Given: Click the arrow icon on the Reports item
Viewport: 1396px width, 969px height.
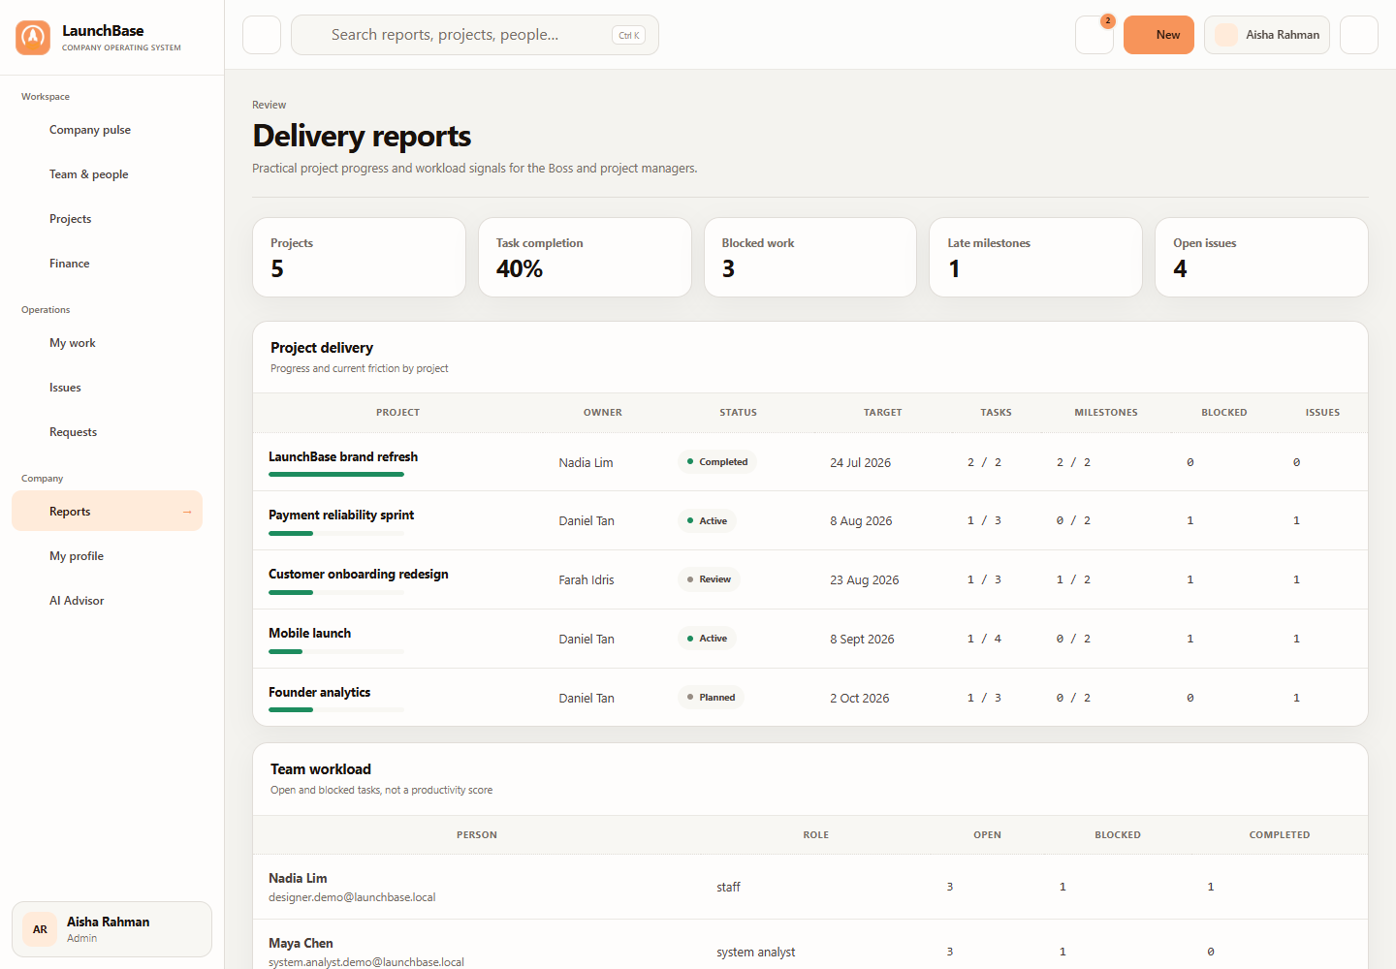Looking at the screenshot, I should tap(187, 512).
